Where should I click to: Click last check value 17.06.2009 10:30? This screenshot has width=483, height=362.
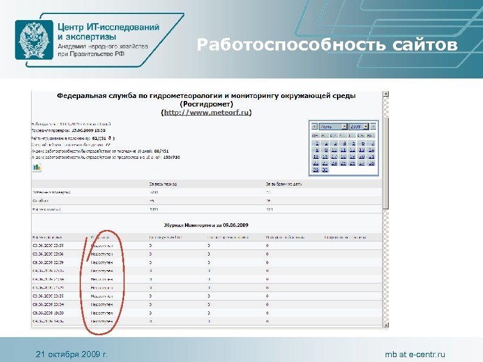click(88, 131)
